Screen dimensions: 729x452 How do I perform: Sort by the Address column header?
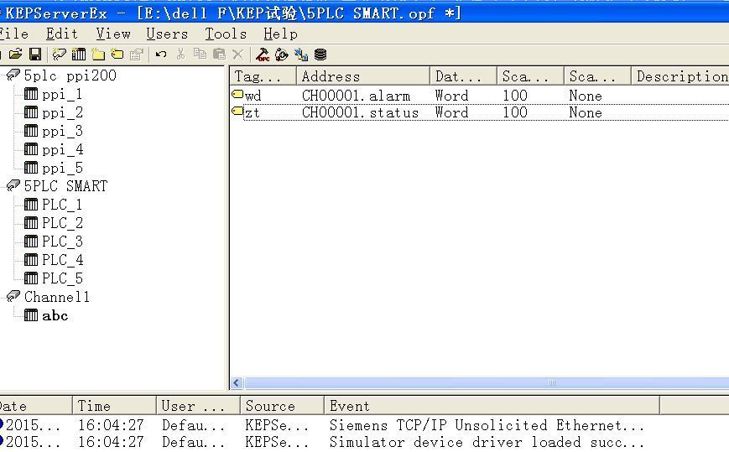363,76
